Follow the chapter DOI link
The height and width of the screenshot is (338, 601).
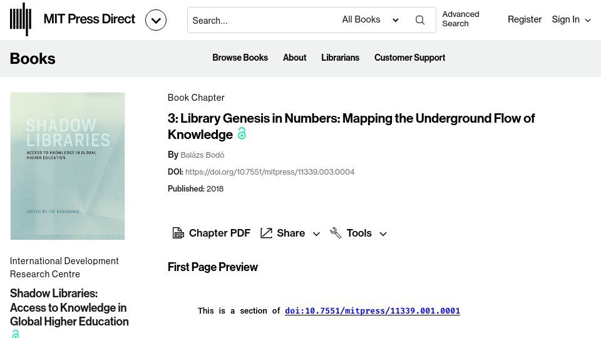tap(270, 172)
